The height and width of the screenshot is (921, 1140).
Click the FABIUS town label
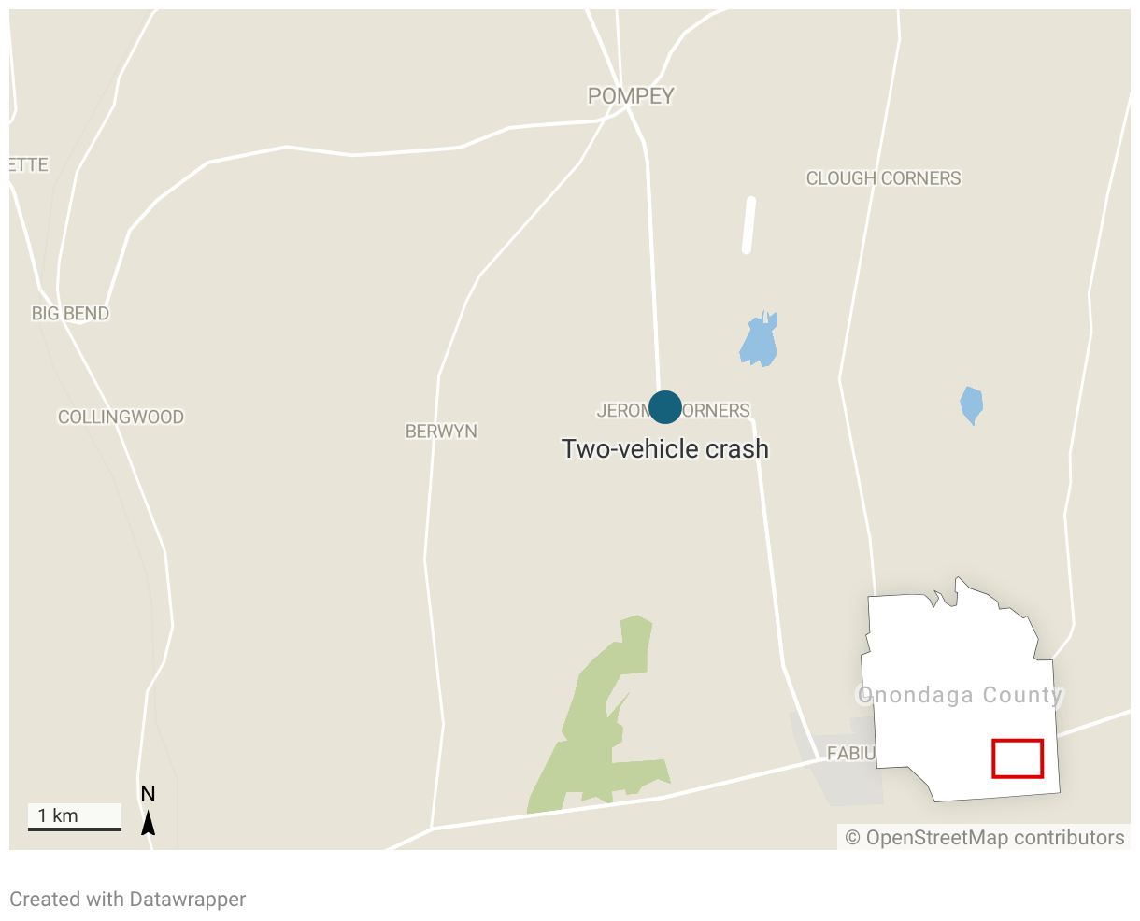coord(851,753)
